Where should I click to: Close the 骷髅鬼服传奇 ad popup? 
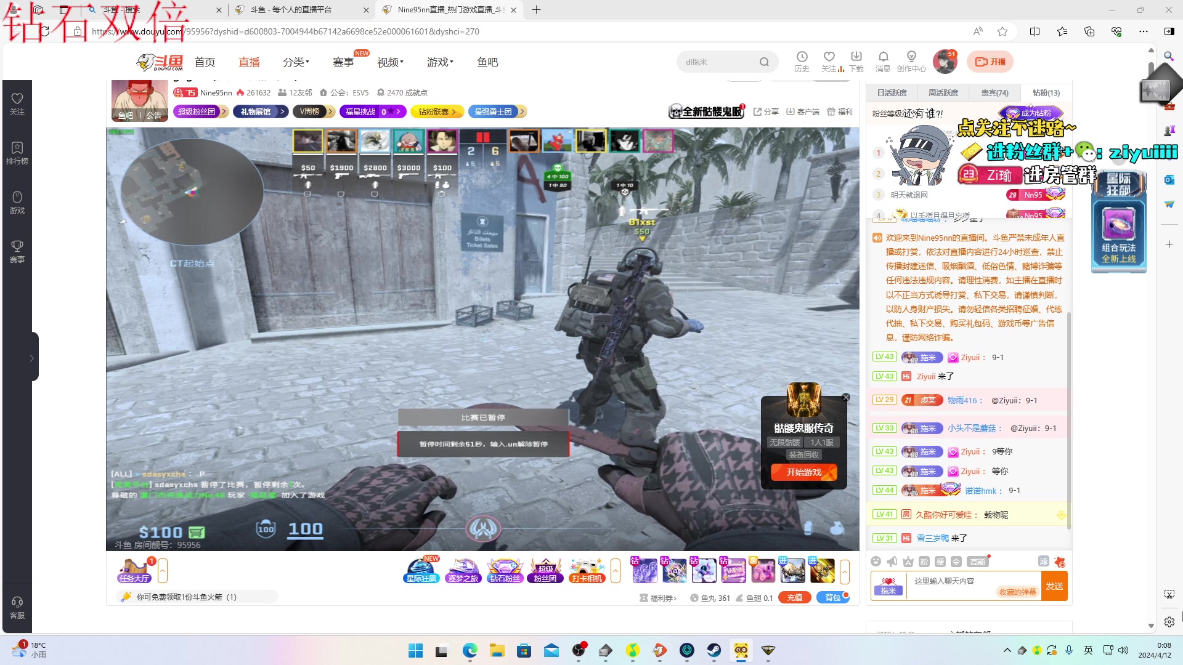(x=846, y=398)
